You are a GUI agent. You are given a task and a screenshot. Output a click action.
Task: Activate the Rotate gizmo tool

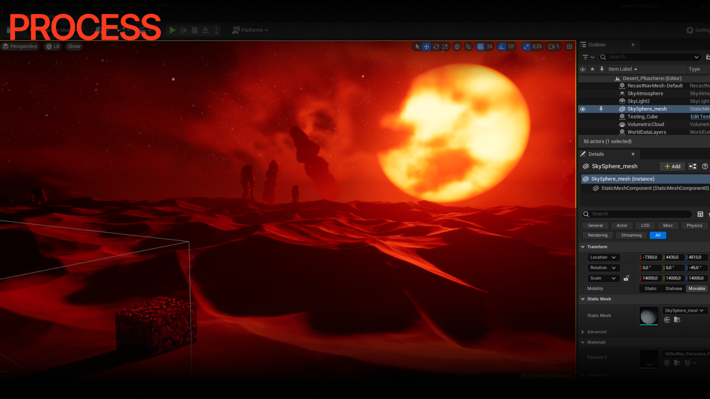436,47
